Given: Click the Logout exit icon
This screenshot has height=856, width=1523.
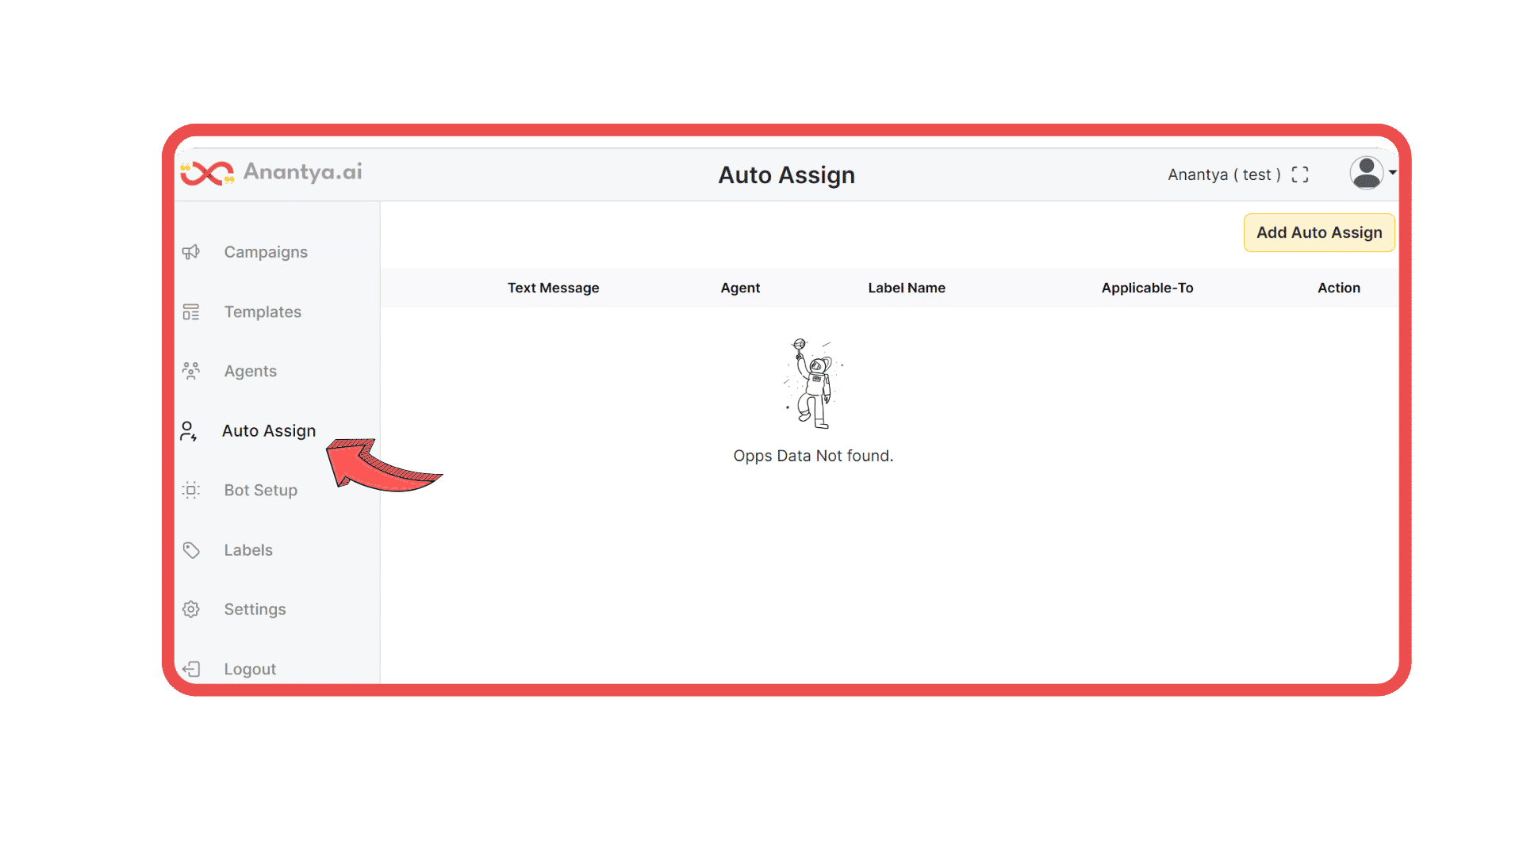Looking at the screenshot, I should click(x=191, y=669).
